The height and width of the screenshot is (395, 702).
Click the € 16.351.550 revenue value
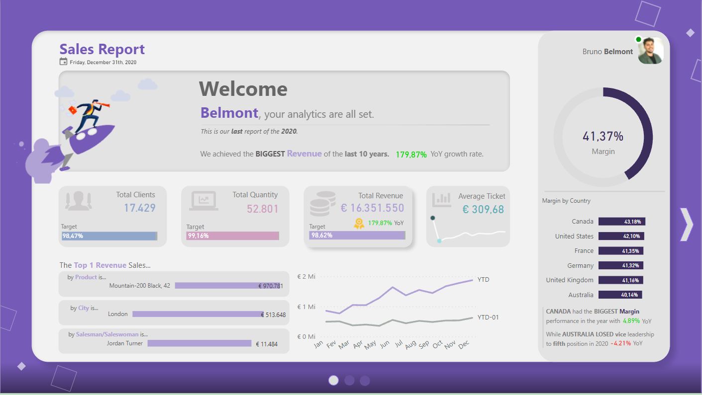click(x=373, y=208)
